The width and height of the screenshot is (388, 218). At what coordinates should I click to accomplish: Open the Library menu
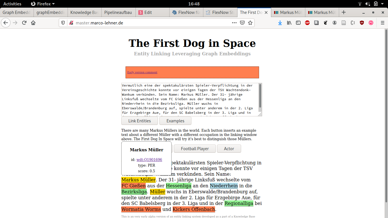click(289, 23)
